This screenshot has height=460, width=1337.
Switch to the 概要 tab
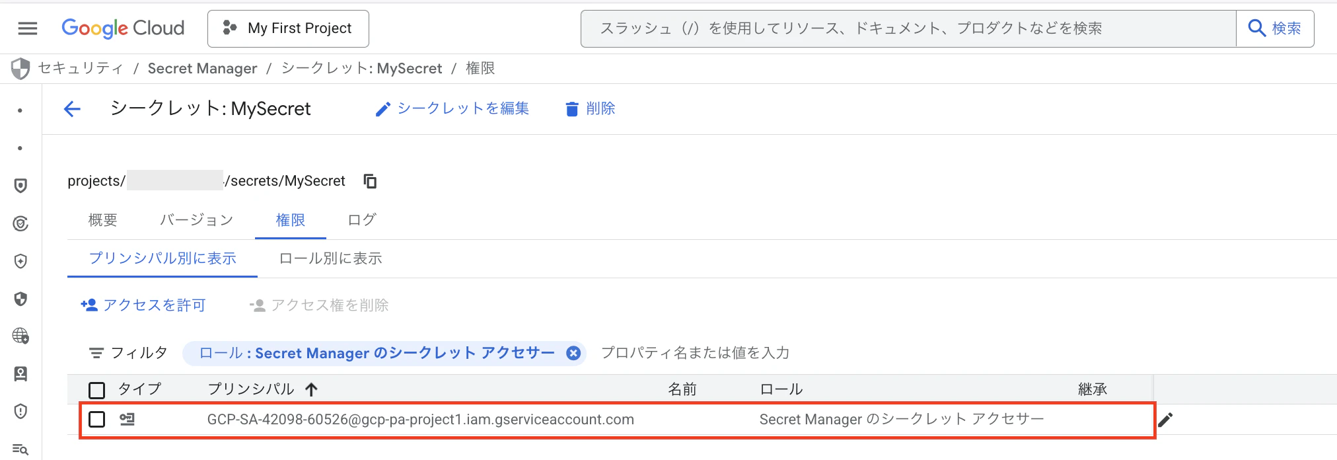point(103,220)
